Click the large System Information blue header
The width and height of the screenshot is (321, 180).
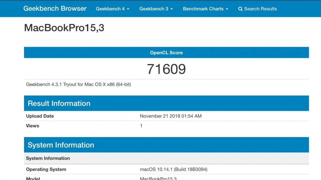pos(166,145)
